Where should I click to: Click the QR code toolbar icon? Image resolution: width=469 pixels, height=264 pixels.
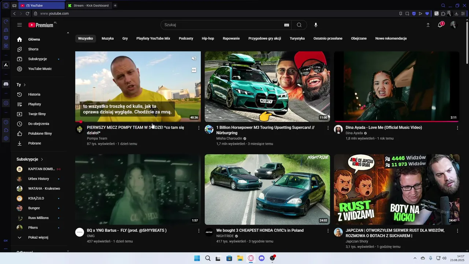pos(436,14)
